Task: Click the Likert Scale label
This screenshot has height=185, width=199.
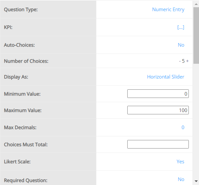Action: coord(17,162)
